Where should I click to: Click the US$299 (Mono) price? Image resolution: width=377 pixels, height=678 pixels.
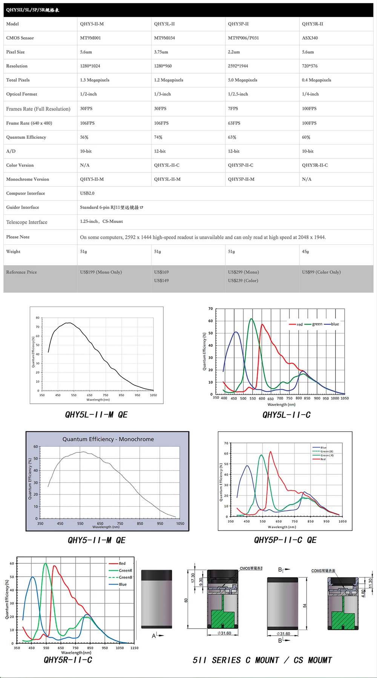(x=244, y=272)
